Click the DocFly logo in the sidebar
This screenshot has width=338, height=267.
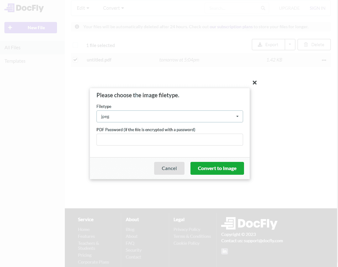[x=24, y=8]
